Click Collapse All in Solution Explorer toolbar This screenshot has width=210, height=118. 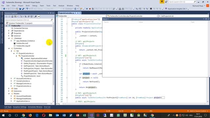[29, 16]
